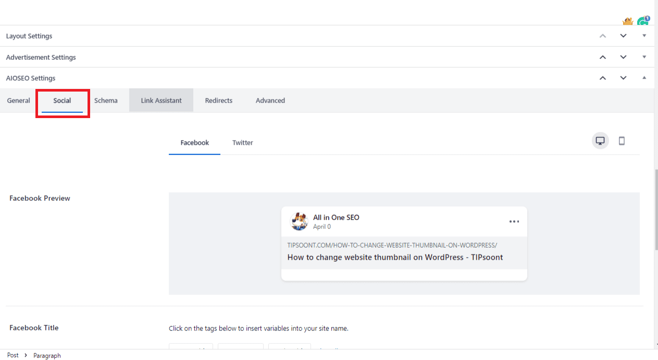Click the TIPSOONT.COM preview URL text
This screenshot has height=360, width=658.
click(392, 245)
